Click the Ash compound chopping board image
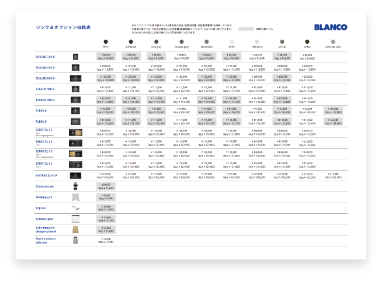Image resolution: width=382 pixels, height=281 pixels. pos(75,230)
